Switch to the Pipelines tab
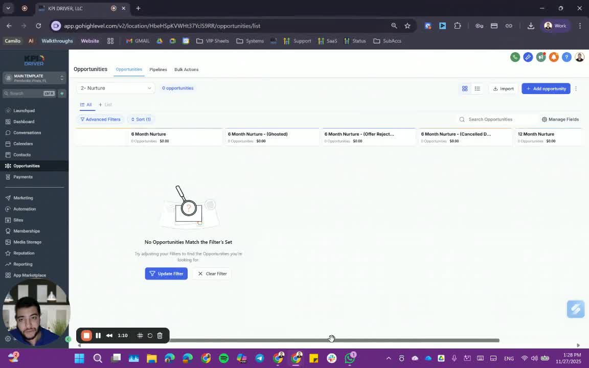 [x=158, y=70]
